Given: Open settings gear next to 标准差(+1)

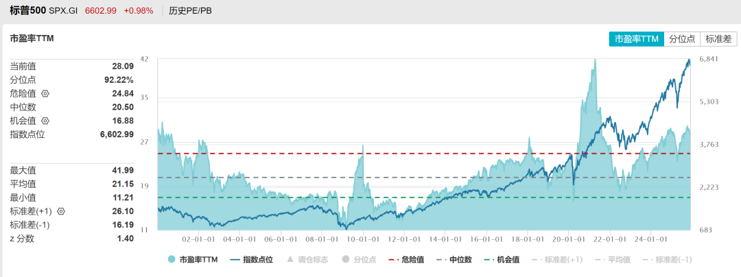Looking at the screenshot, I should (60, 211).
